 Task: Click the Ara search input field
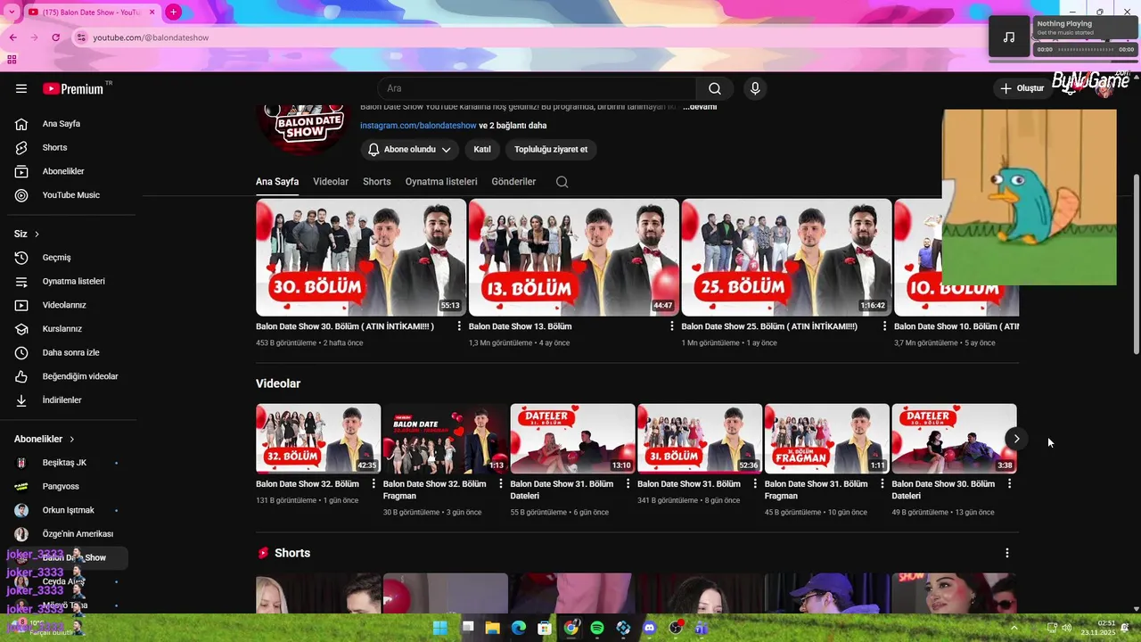(538, 88)
